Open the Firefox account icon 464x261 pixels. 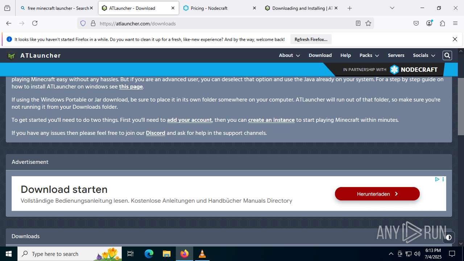[429, 23]
